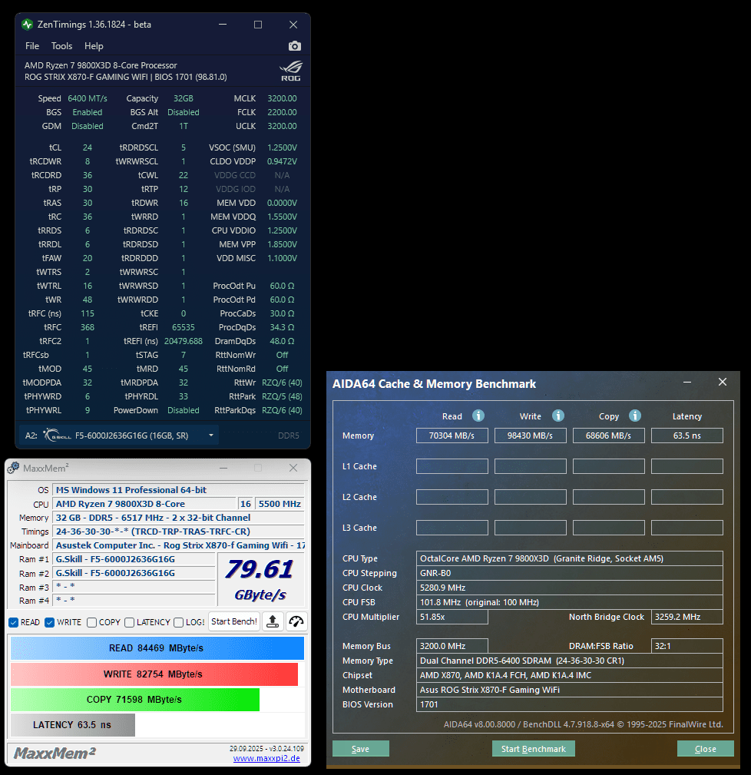Uncheck the WRITE checkbox in MaxxMem
Viewport: 751px width, 775px height.
tap(49, 622)
